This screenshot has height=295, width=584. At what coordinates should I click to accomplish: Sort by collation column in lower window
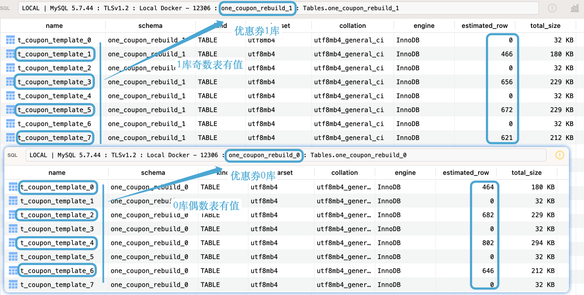[344, 173]
